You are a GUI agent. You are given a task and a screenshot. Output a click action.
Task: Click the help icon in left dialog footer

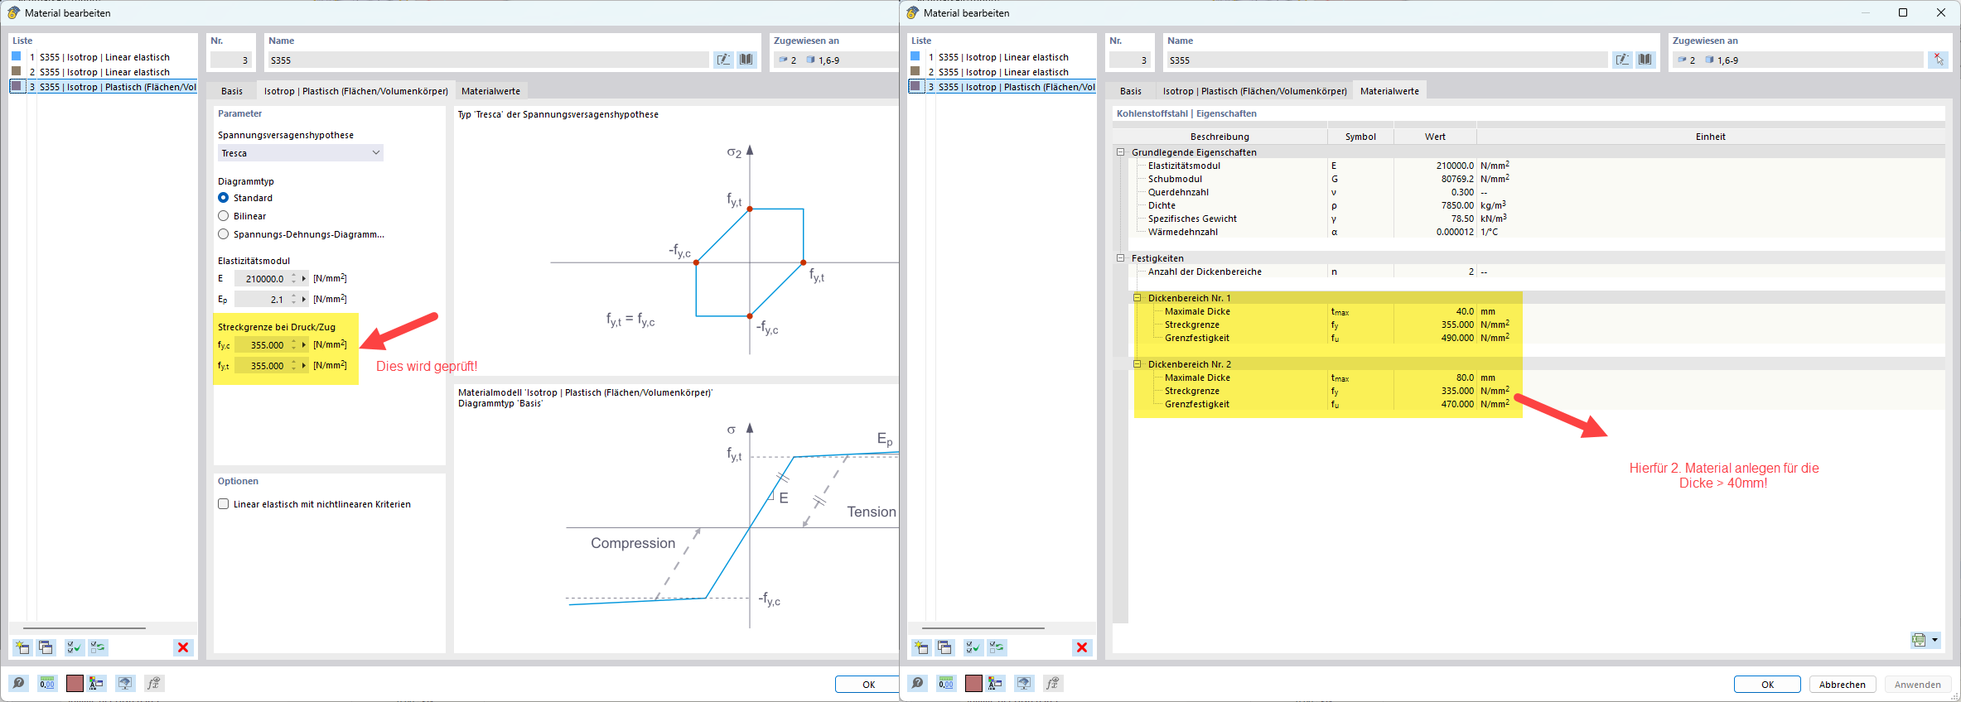click(18, 683)
